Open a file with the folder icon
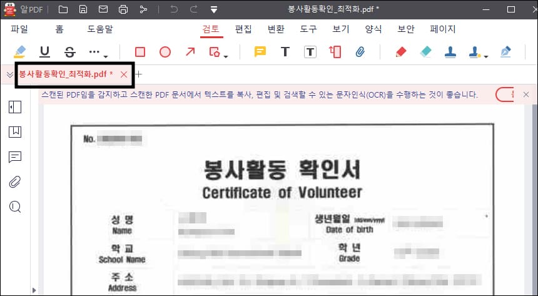Image resolution: width=538 pixels, height=296 pixels. click(x=63, y=9)
